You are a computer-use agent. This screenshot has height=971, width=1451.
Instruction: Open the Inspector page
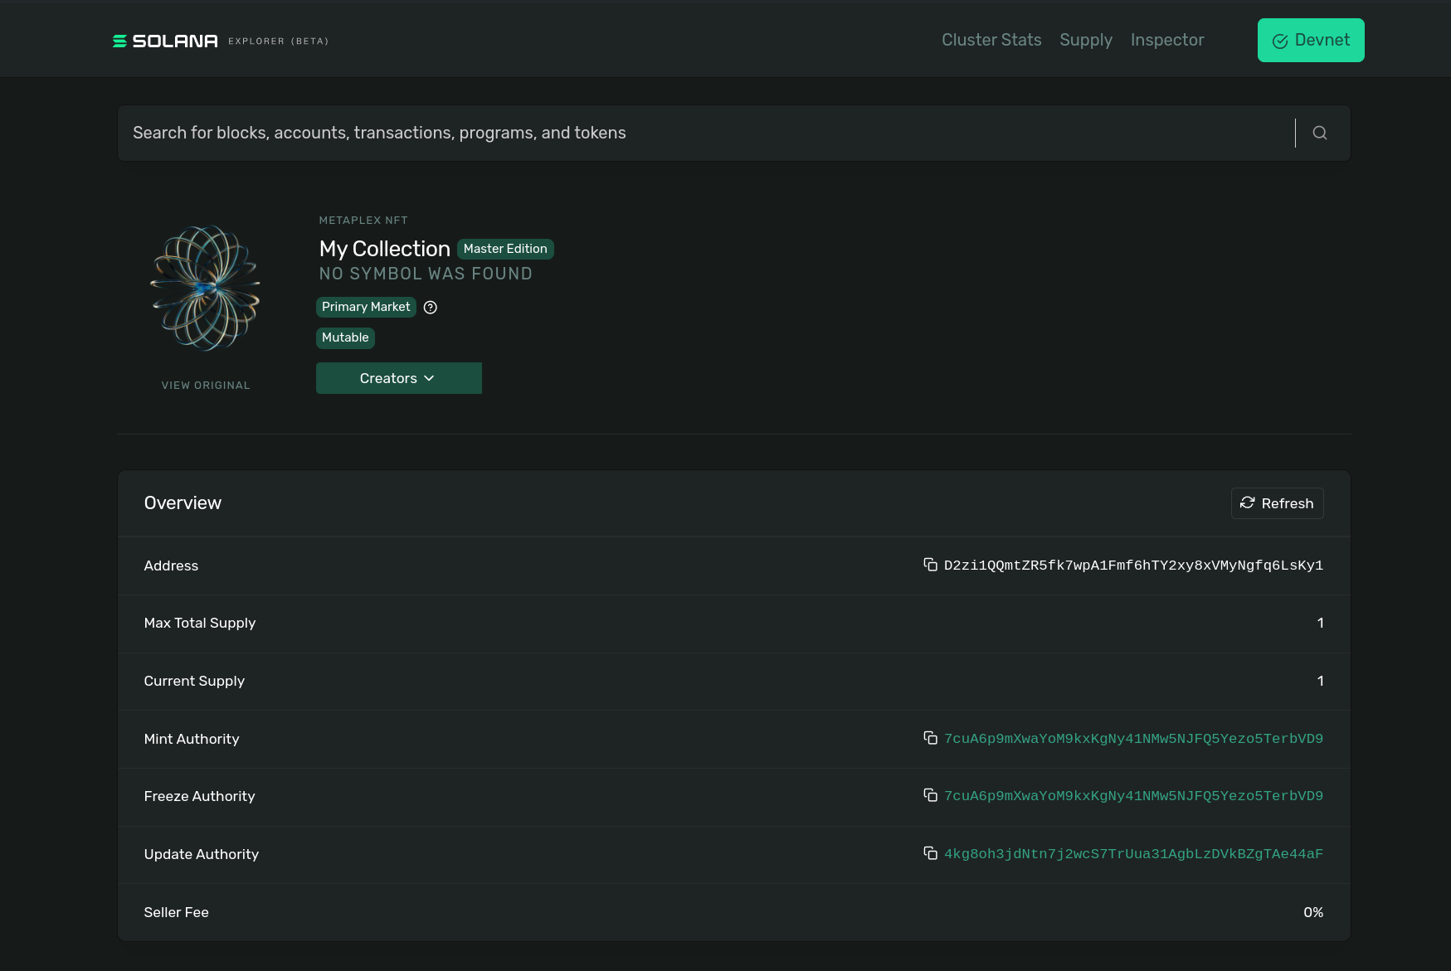click(x=1166, y=40)
